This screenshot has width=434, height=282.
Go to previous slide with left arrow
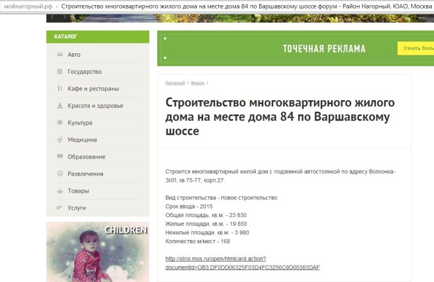(x=53, y=17)
